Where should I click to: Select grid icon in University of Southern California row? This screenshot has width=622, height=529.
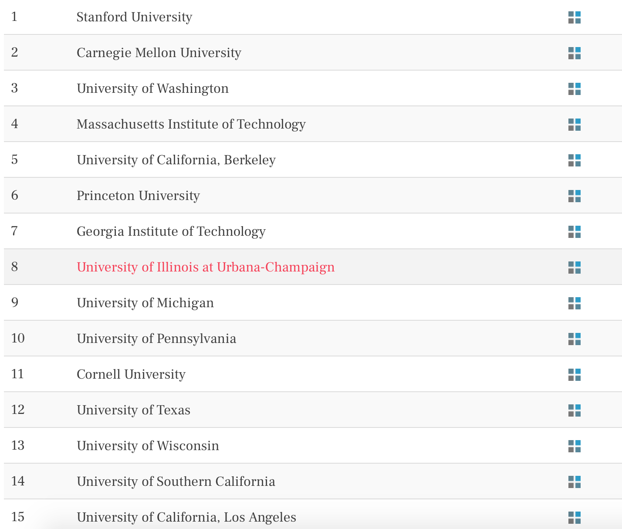coord(575,482)
